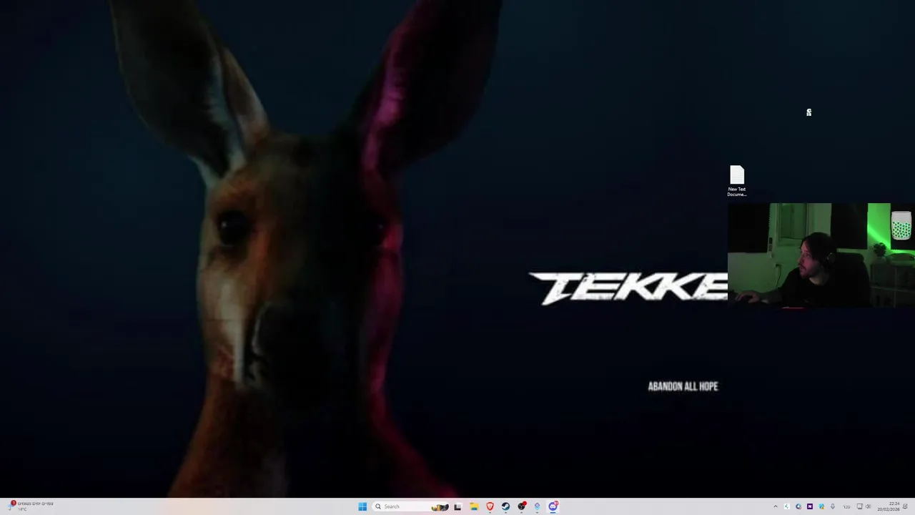The height and width of the screenshot is (515, 915).
Task: Open File Explorer from the taskbar
Action: [x=474, y=506]
